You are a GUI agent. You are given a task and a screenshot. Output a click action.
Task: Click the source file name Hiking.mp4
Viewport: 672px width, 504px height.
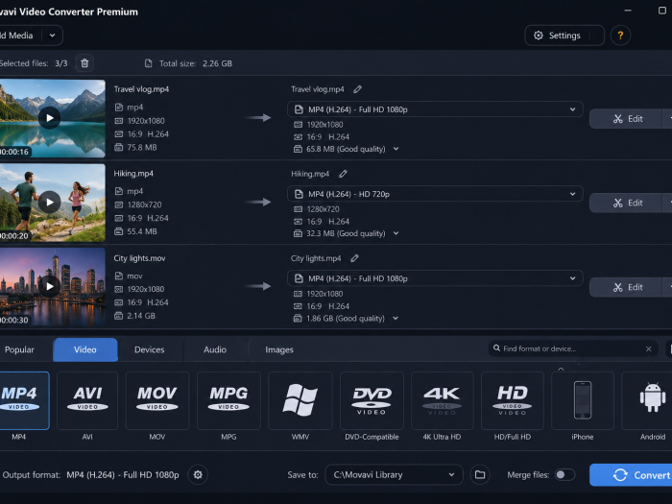point(133,174)
